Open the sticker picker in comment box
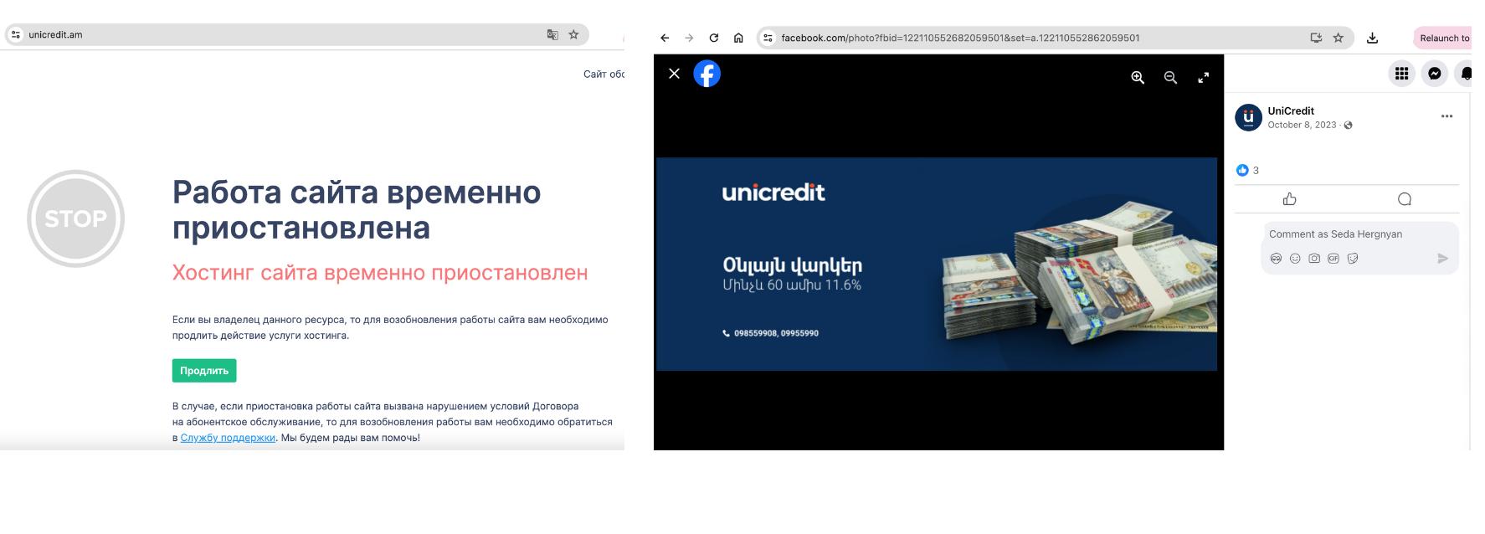Screen dimensions: 1485x534 (x=1353, y=259)
